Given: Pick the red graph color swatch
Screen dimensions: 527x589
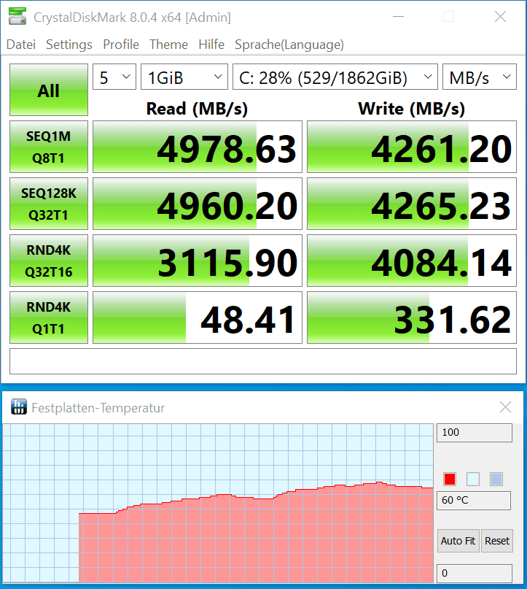Looking at the screenshot, I should [x=449, y=479].
